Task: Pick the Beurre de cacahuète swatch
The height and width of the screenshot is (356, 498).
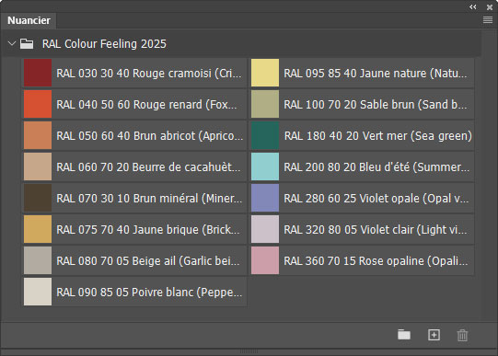Action: click(x=38, y=167)
